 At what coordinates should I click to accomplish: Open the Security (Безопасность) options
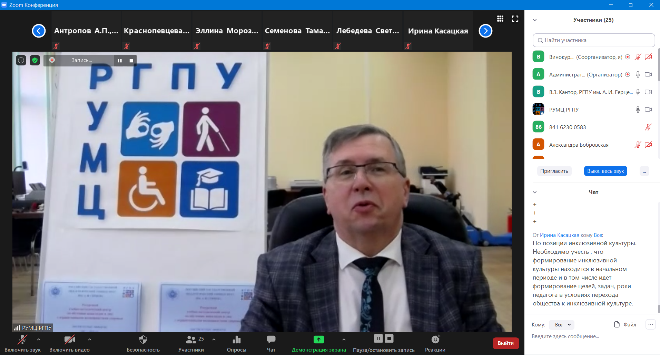[x=143, y=343]
